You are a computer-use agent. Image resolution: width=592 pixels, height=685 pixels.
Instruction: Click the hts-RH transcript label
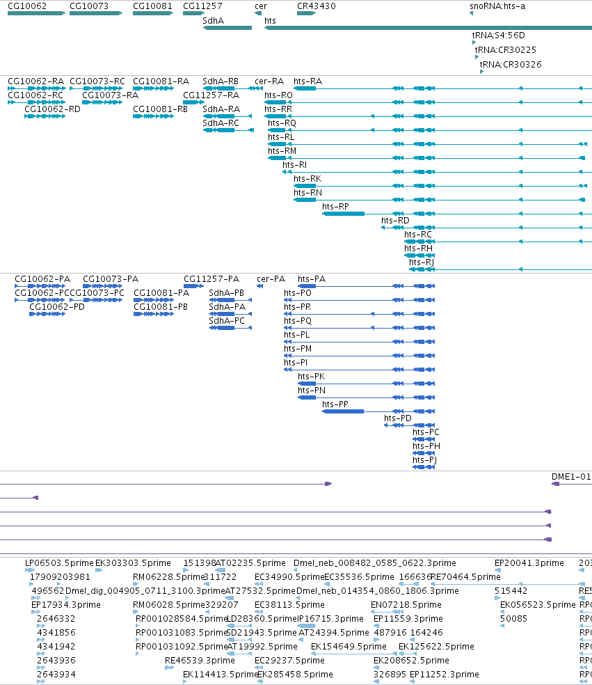tap(419, 249)
